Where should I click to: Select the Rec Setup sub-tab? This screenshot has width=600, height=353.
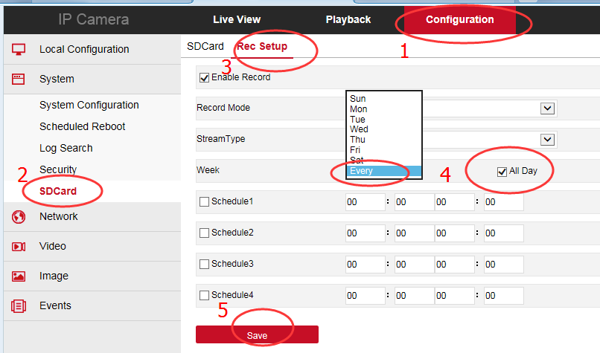point(262,47)
